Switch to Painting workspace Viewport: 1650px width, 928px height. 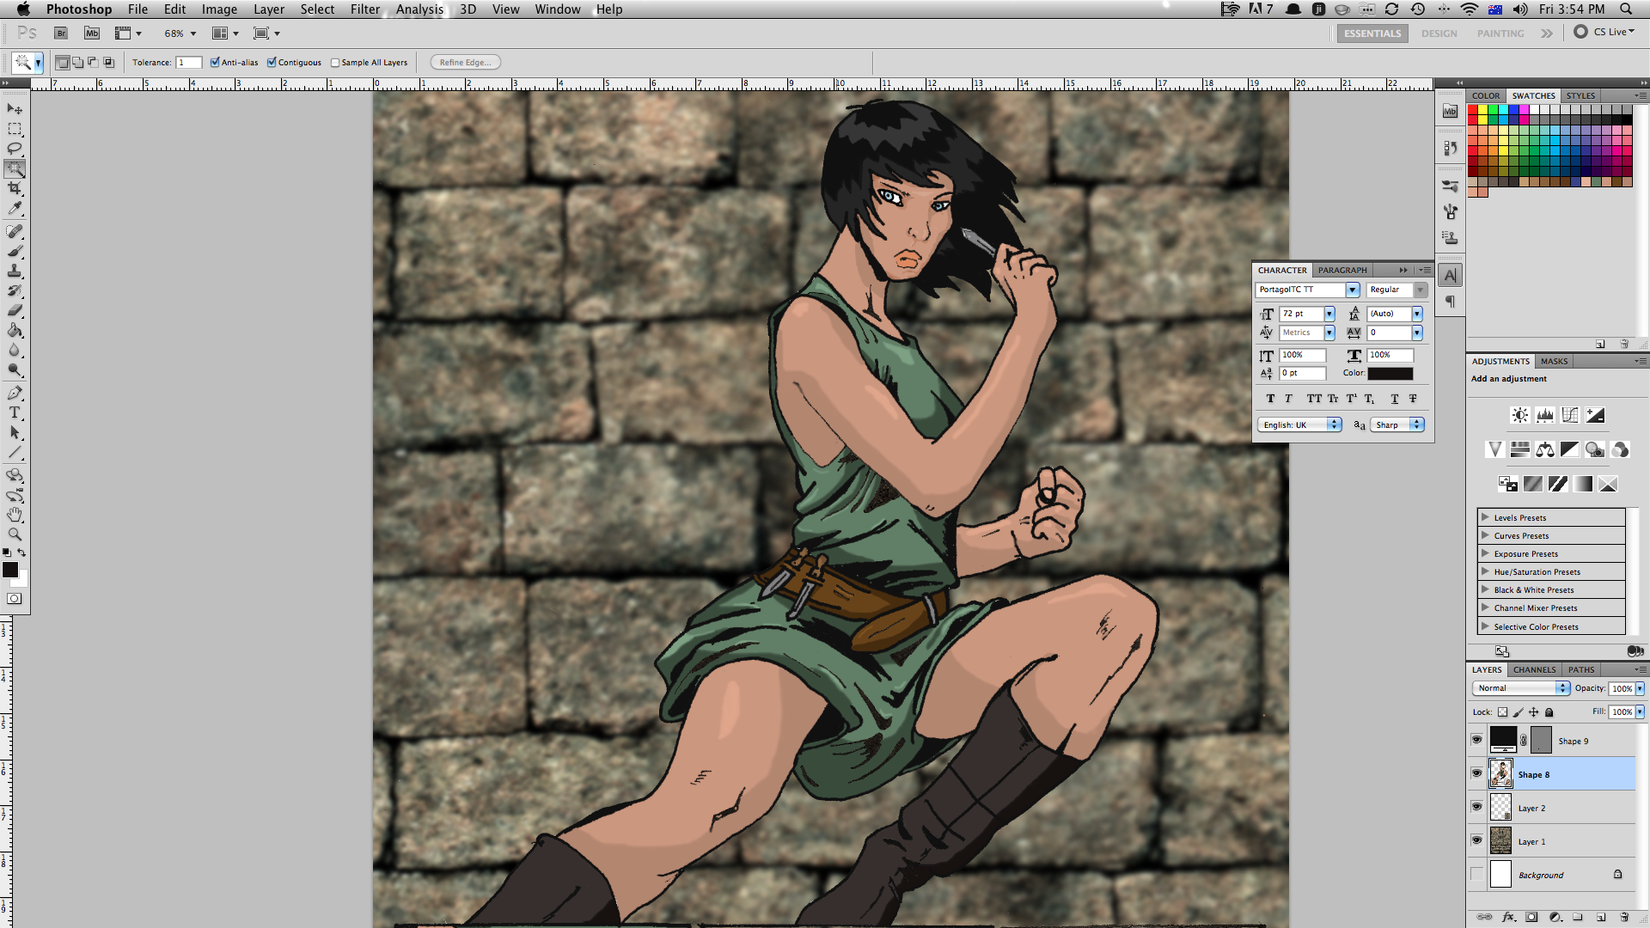(x=1500, y=34)
